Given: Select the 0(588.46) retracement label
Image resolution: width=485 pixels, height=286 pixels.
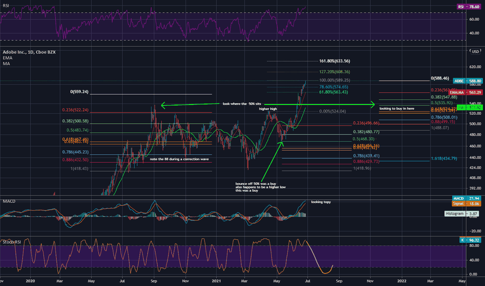Looking at the screenshot, I should click(440, 78).
